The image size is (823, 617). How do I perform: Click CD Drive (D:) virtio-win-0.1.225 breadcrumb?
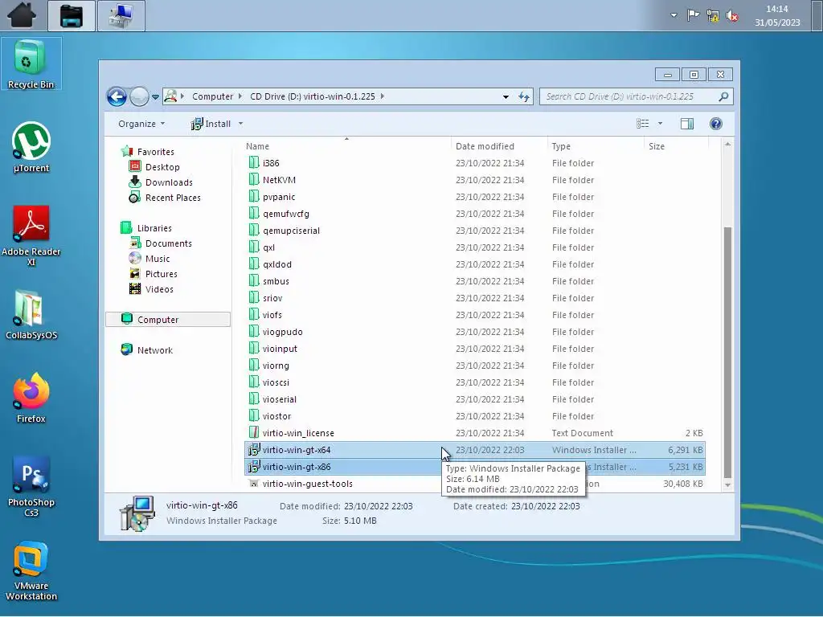(313, 96)
